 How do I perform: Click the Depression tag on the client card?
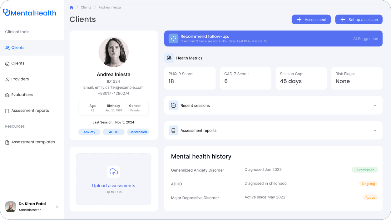point(138,132)
